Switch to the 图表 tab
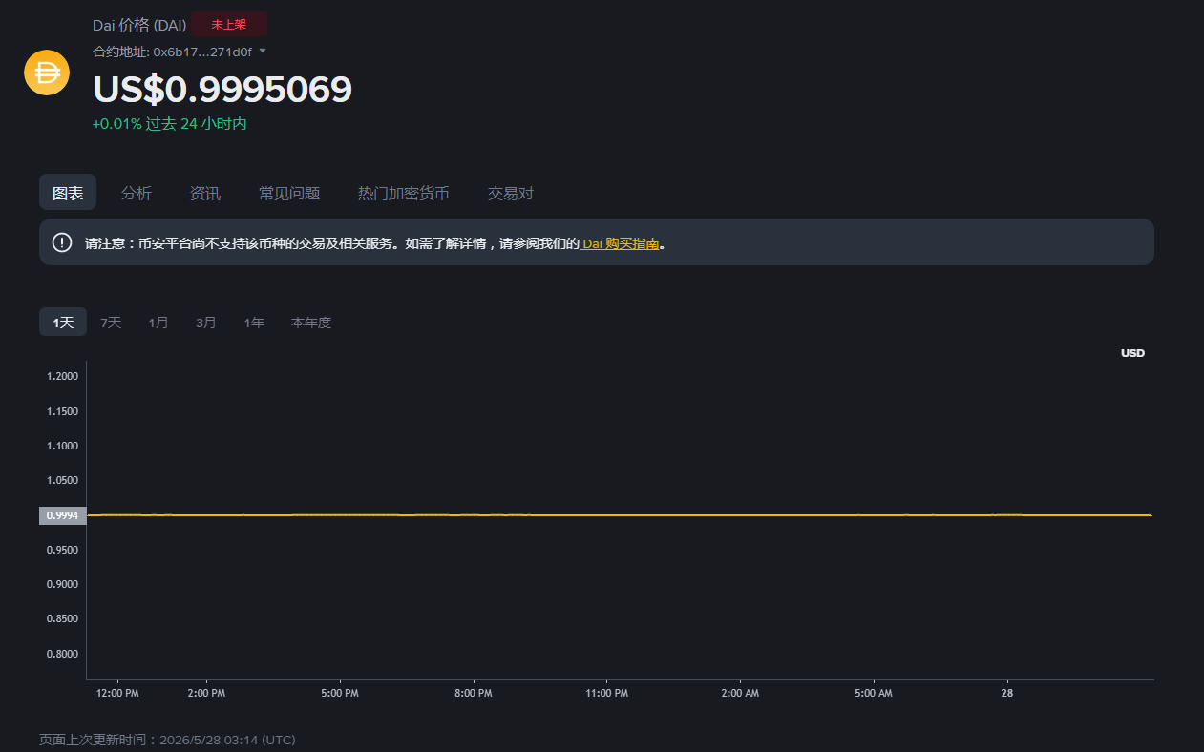Viewport: 1204px width, 752px height. [x=68, y=193]
